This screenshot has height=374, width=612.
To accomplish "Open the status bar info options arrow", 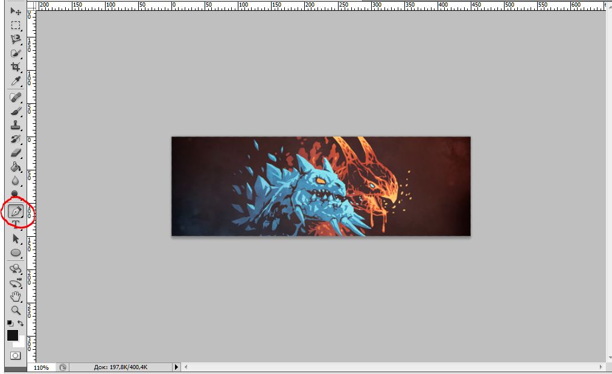I will pos(176,367).
